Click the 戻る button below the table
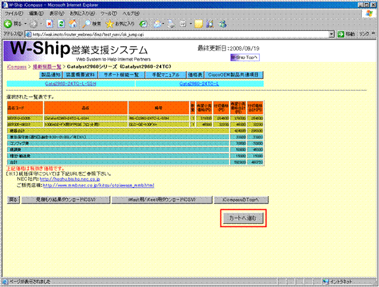 [13, 199]
